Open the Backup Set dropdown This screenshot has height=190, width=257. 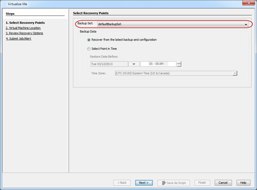point(173,24)
